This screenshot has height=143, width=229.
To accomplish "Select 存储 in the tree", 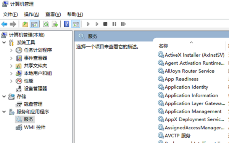I will (21, 97).
